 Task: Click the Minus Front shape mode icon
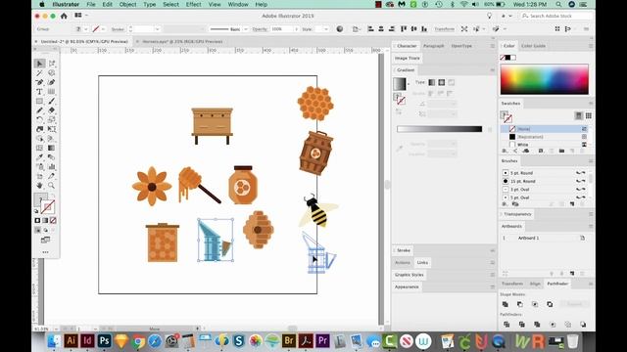click(x=520, y=304)
